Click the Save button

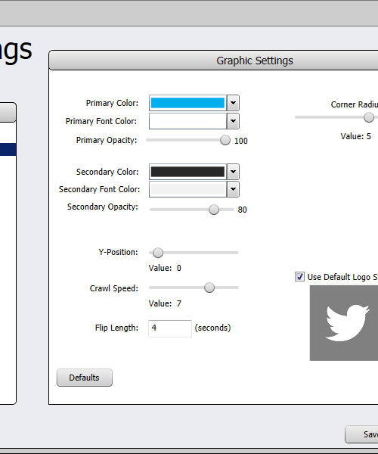click(x=361, y=434)
